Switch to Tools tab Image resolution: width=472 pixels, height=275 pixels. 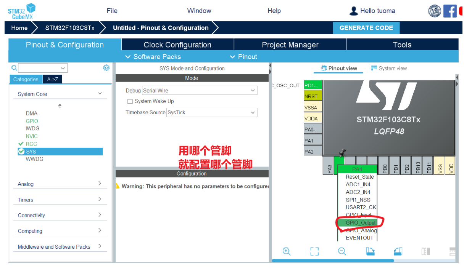coord(402,45)
